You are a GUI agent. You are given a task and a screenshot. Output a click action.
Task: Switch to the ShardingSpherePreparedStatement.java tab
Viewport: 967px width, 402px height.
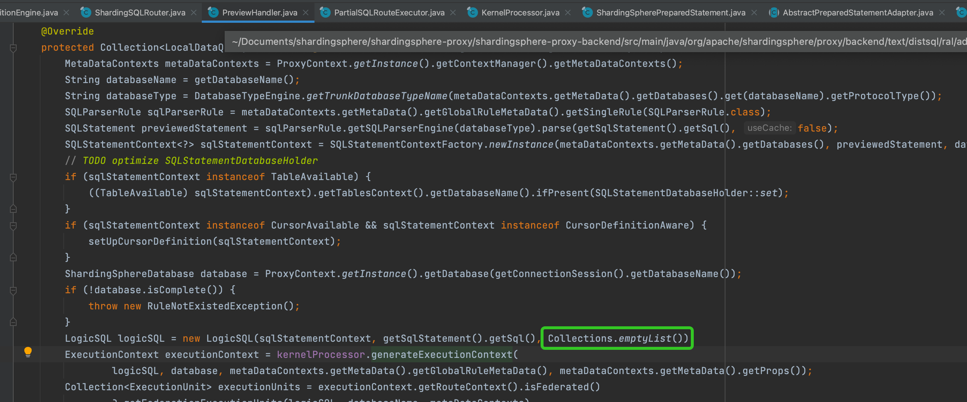(x=671, y=12)
